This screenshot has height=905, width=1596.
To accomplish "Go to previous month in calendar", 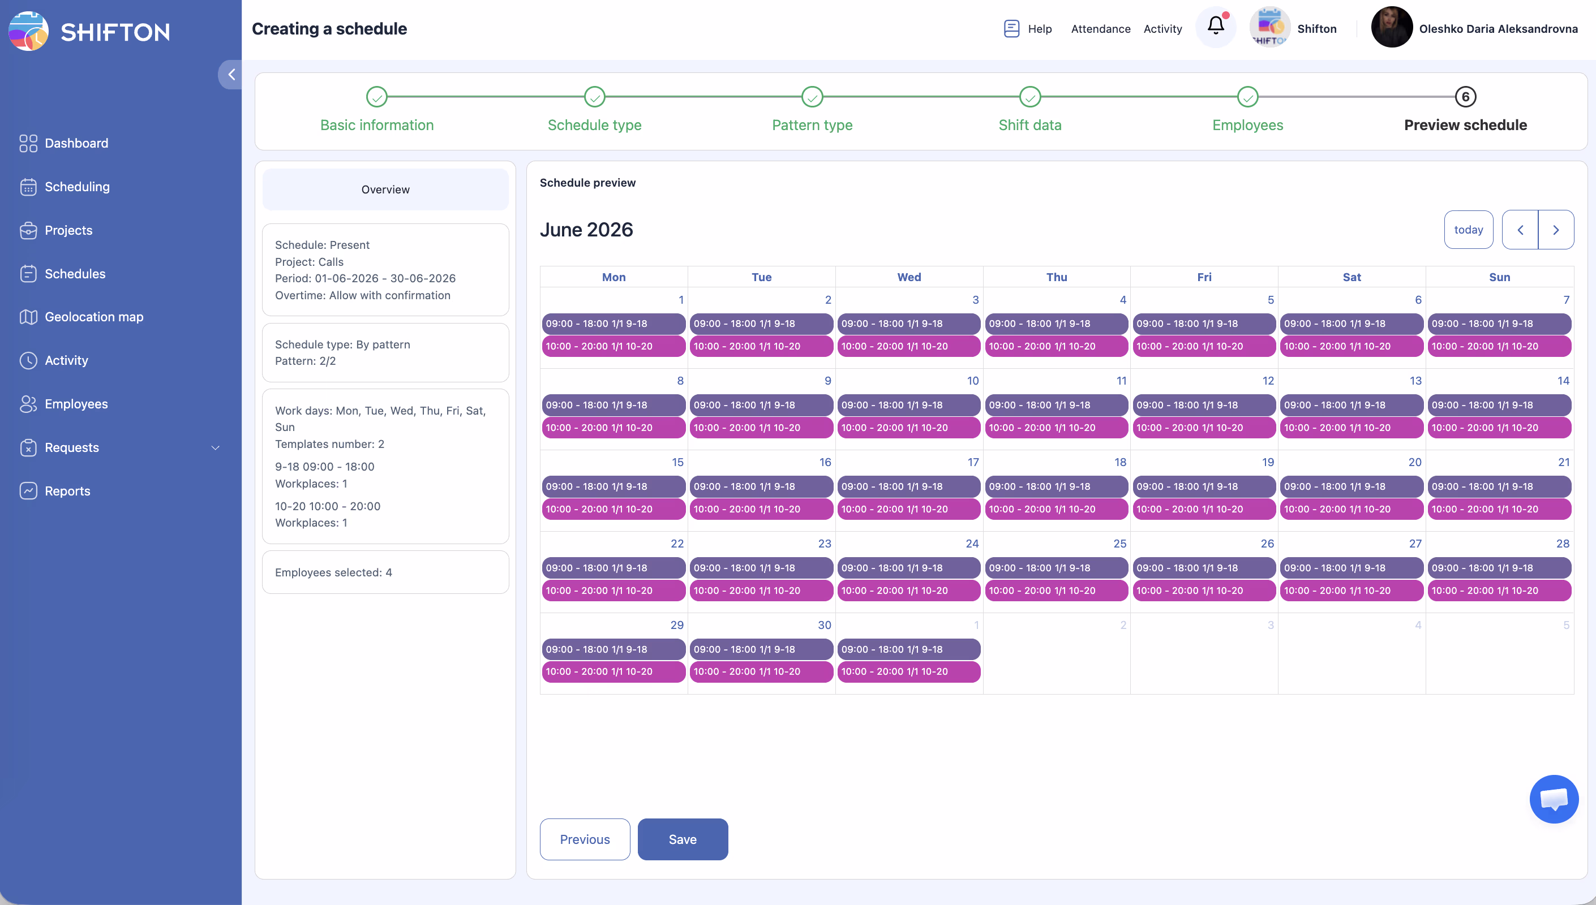I will [1520, 230].
